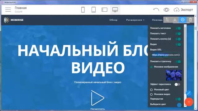Switch to desktop monitor preview
Viewport: 198px width, 111px height.
pos(115,10)
